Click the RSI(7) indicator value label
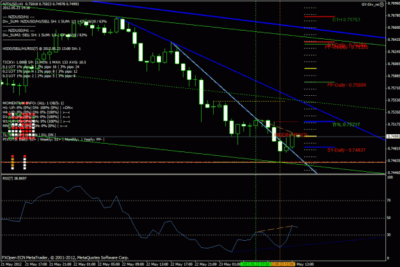This screenshot has width=400, height=267. [15, 178]
